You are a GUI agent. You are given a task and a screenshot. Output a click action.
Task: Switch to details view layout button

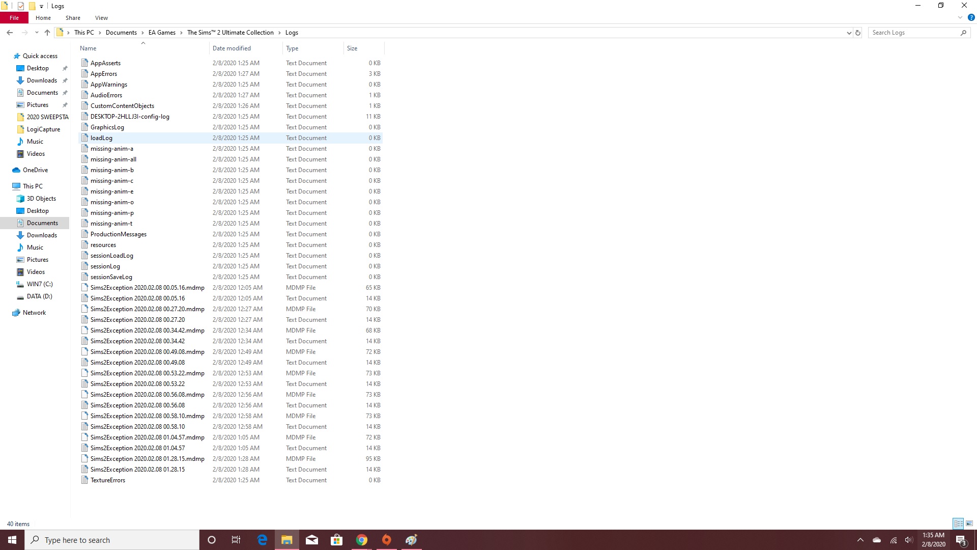pos(958,524)
